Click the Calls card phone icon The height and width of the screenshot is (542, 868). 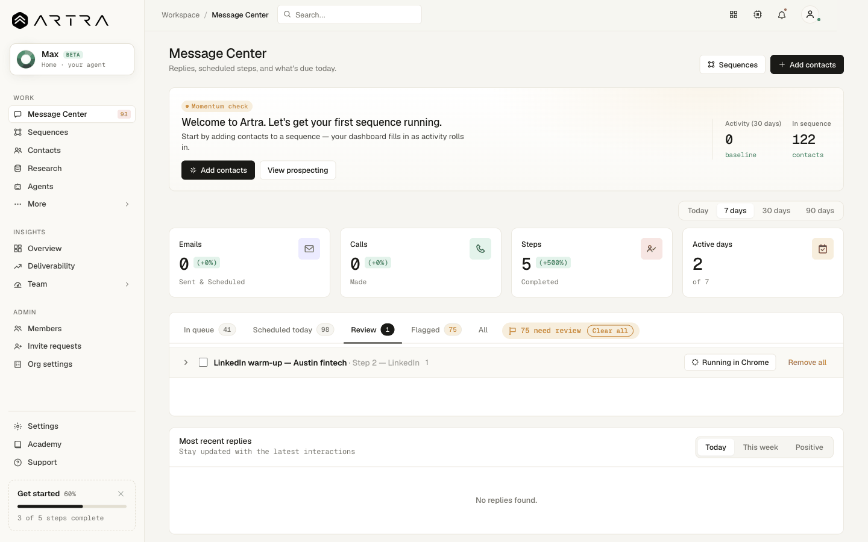point(480,249)
